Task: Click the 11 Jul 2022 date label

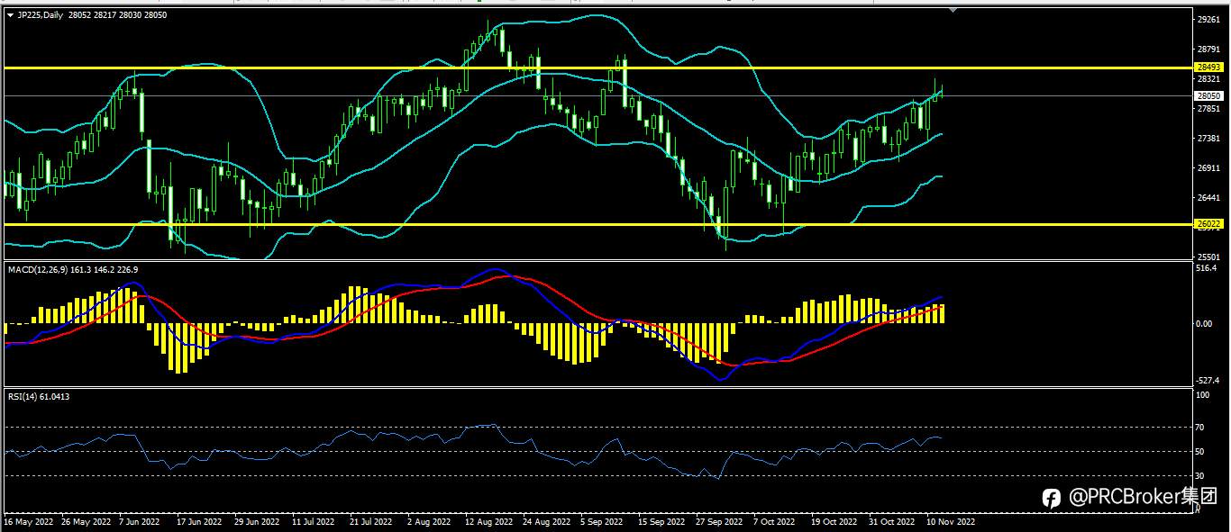Action: 314,521
